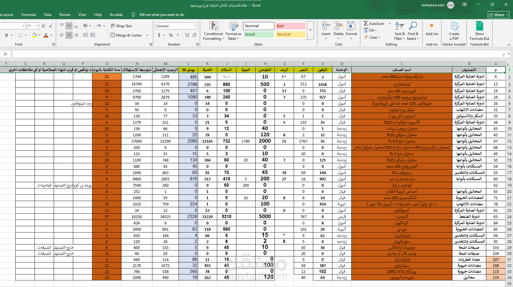Apply comma style
513x287 pixels.
pos(178,35)
